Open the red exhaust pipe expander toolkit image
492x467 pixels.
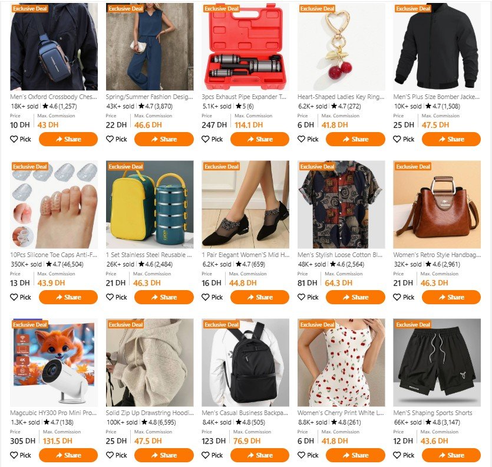245,47
